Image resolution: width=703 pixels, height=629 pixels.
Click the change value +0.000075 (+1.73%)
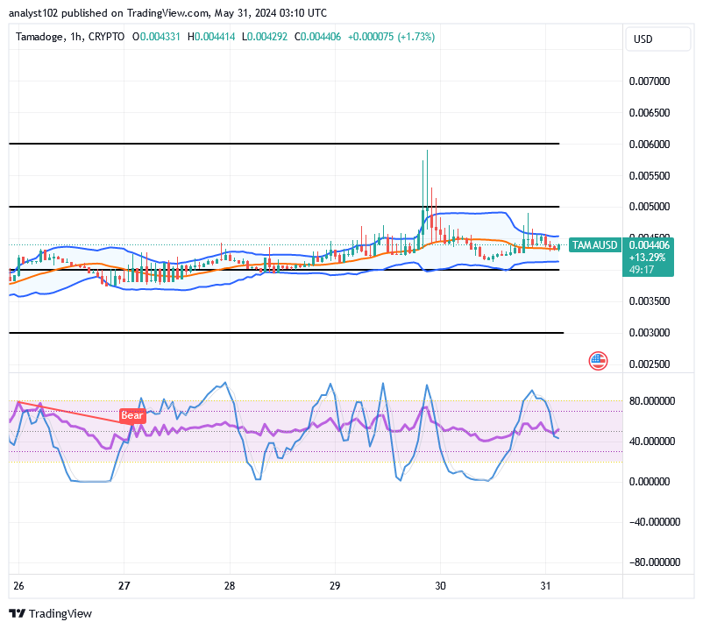click(392, 37)
